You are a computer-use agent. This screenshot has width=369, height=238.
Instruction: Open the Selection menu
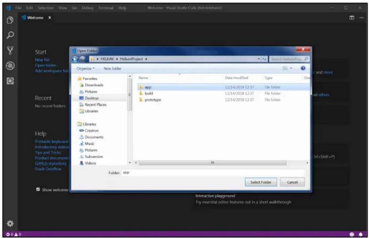(45, 8)
